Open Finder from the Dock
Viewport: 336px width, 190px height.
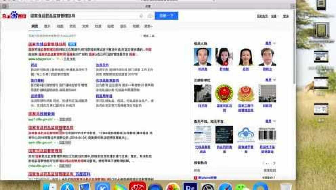click(x=50, y=187)
